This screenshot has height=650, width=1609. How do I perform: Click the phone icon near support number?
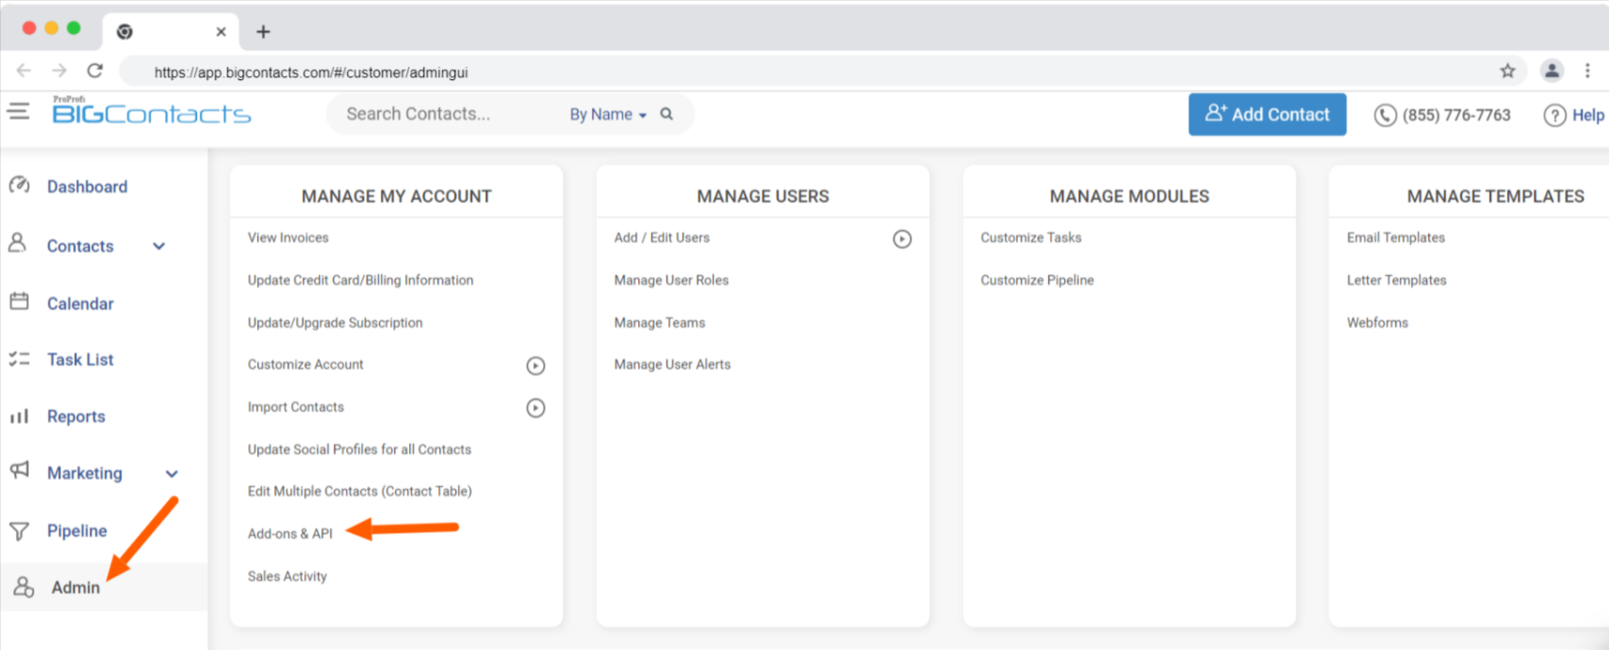(x=1385, y=115)
